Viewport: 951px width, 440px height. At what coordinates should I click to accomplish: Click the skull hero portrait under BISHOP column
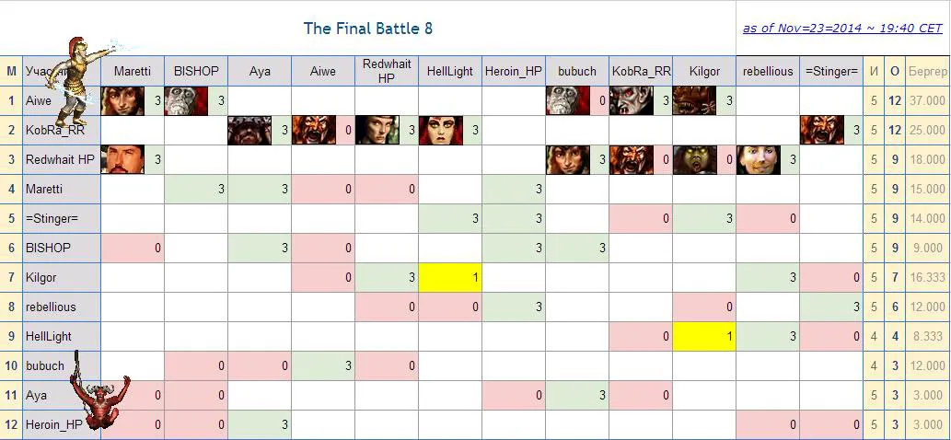(x=186, y=100)
